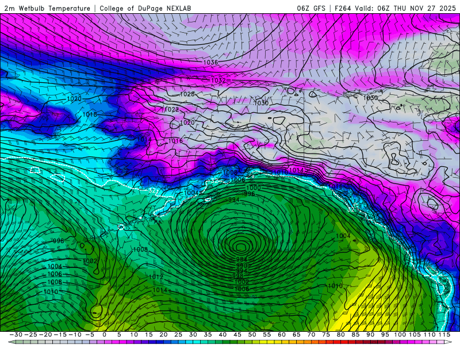Click the 990 isobar label
Viewport: 460px width, 345px height.
tap(241, 265)
